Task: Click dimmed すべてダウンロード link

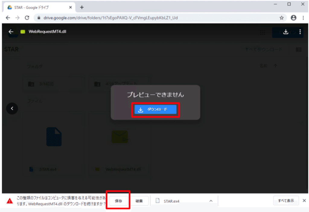Action: pos(263,49)
